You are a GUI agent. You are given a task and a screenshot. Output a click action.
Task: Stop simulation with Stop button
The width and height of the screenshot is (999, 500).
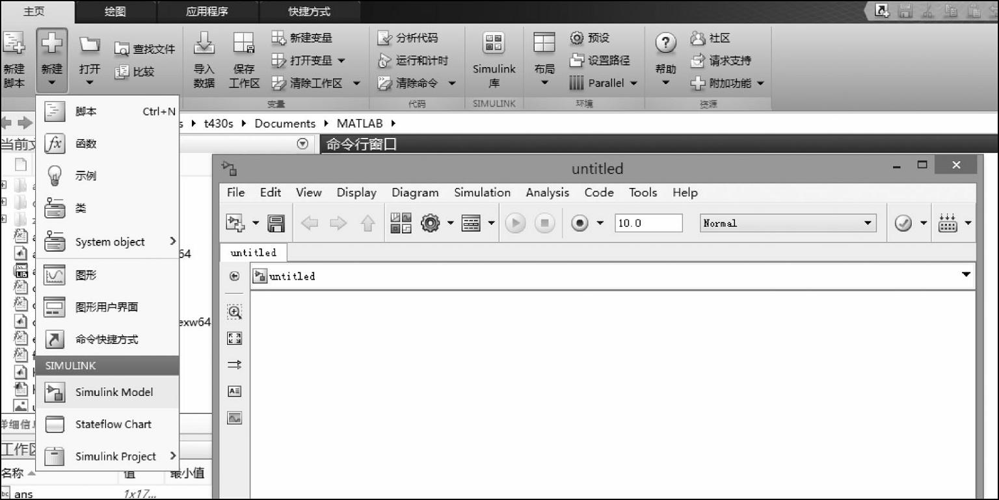point(544,223)
